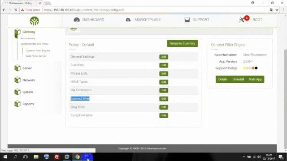
Task: Open Content Filter and Proxy item
Action: point(35,44)
